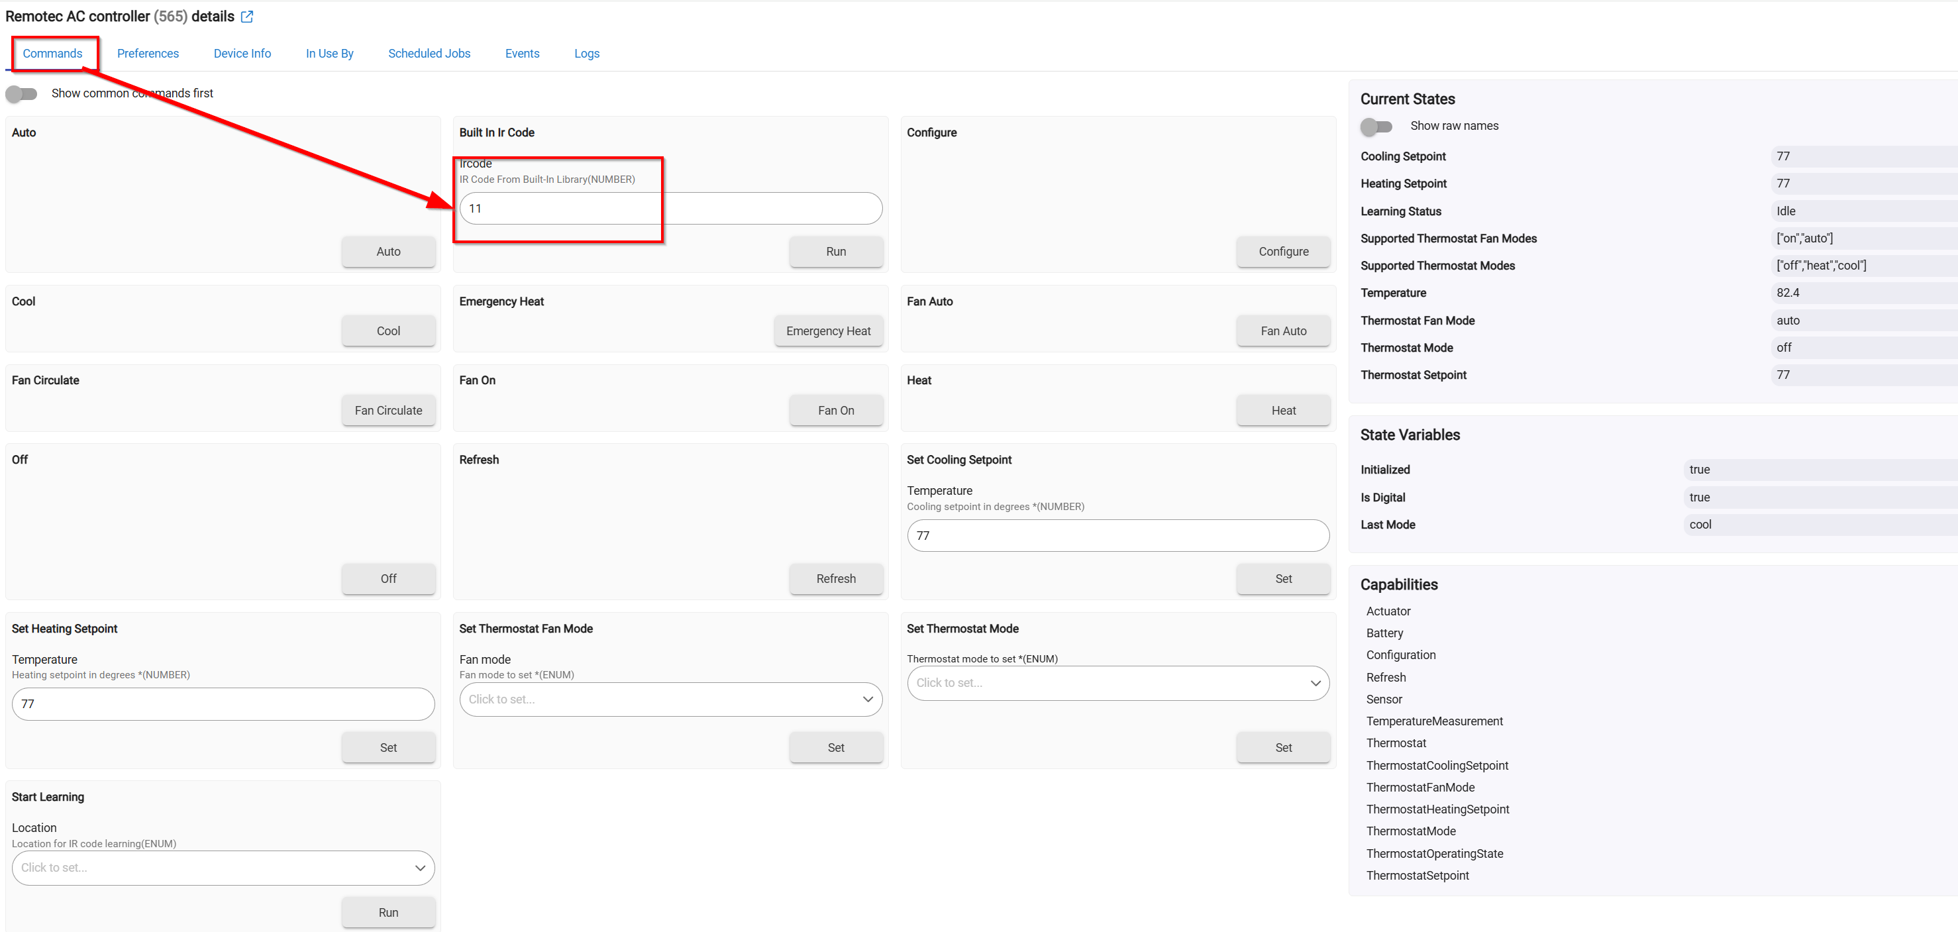Open the Device Info tab
The image size is (1958, 932).
click(242, 53)
